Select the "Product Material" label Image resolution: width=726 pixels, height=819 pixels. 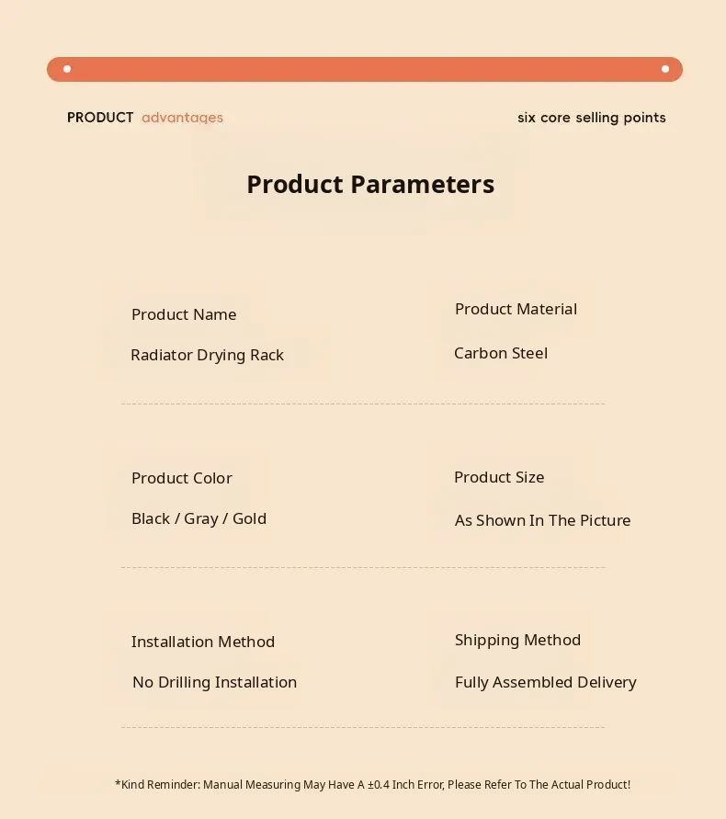pos(516,309)
